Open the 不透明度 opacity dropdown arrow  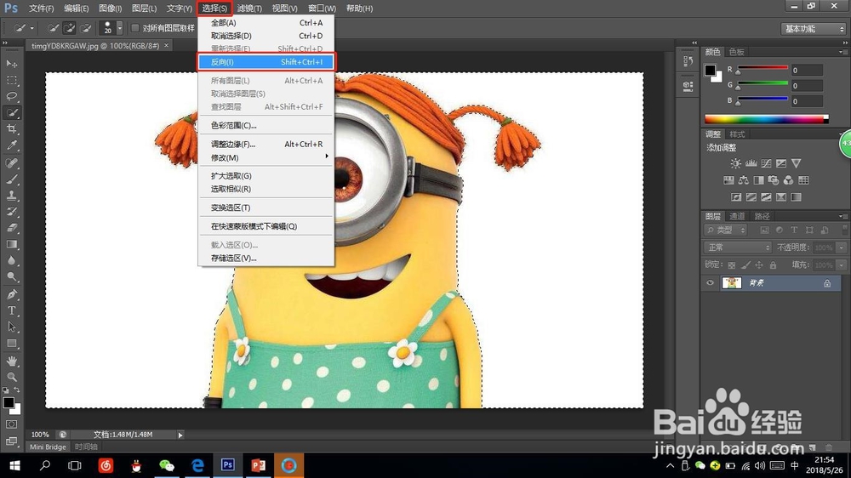click(x=842, y=248)
